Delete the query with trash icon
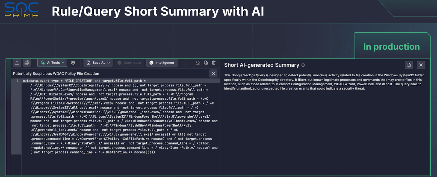The height and width of the screenshot is (177, 437). pos(214,63)
